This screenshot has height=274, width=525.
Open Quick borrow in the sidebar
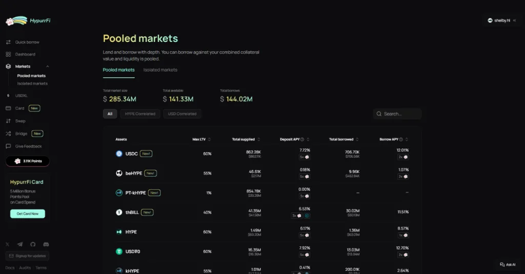click(x=27, y=42)
